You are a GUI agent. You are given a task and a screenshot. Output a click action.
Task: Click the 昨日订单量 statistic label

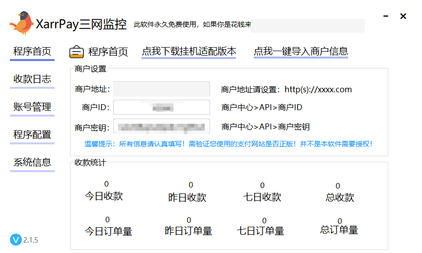pyautogui.click(x=188, y=231)
